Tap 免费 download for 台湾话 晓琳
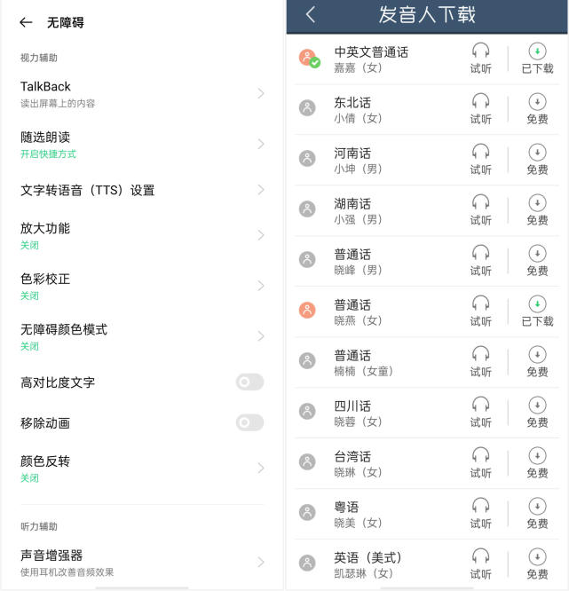This screenshot has width=569, height=591. (537, 463)
